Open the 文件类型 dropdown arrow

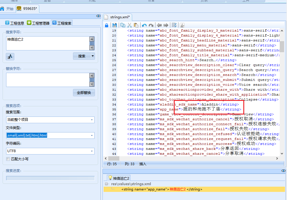click(x=92, y=135)
